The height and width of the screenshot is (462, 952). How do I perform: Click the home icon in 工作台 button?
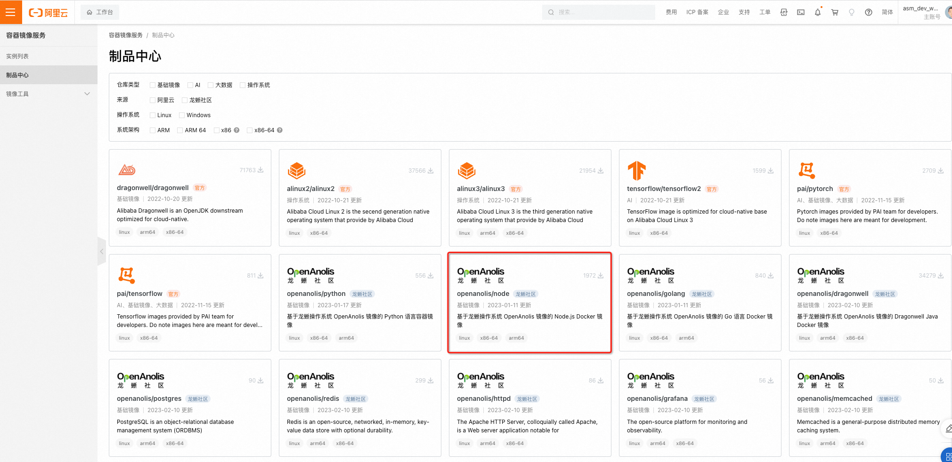90,12
